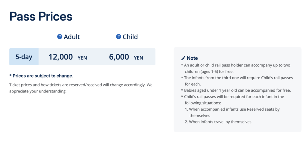The height and width of the screenshot is (142, 307).
Task: Click the note about infants from the third one
Action: (x=237, y=81)
